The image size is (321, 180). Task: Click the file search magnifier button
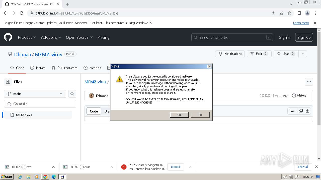tap(72, 94)
